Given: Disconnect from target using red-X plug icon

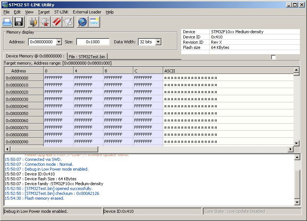Looking at the screenshot, I should click(45, 22).
